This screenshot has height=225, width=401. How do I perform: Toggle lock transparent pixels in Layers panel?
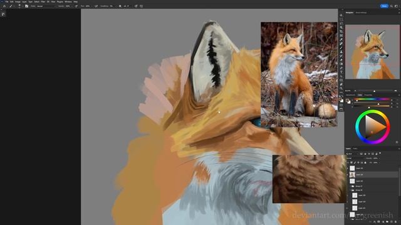(x=352, y=162)
